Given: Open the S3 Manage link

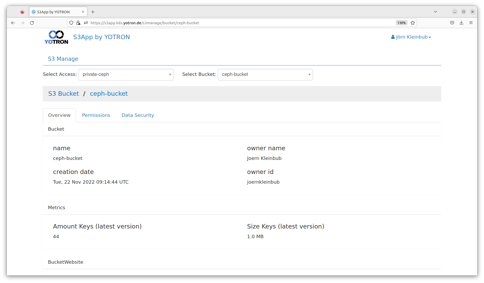Looking at the screenshot, I should (63, 59).
